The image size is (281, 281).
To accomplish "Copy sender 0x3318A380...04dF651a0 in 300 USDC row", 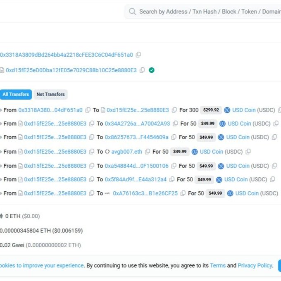I will (88, 110).
